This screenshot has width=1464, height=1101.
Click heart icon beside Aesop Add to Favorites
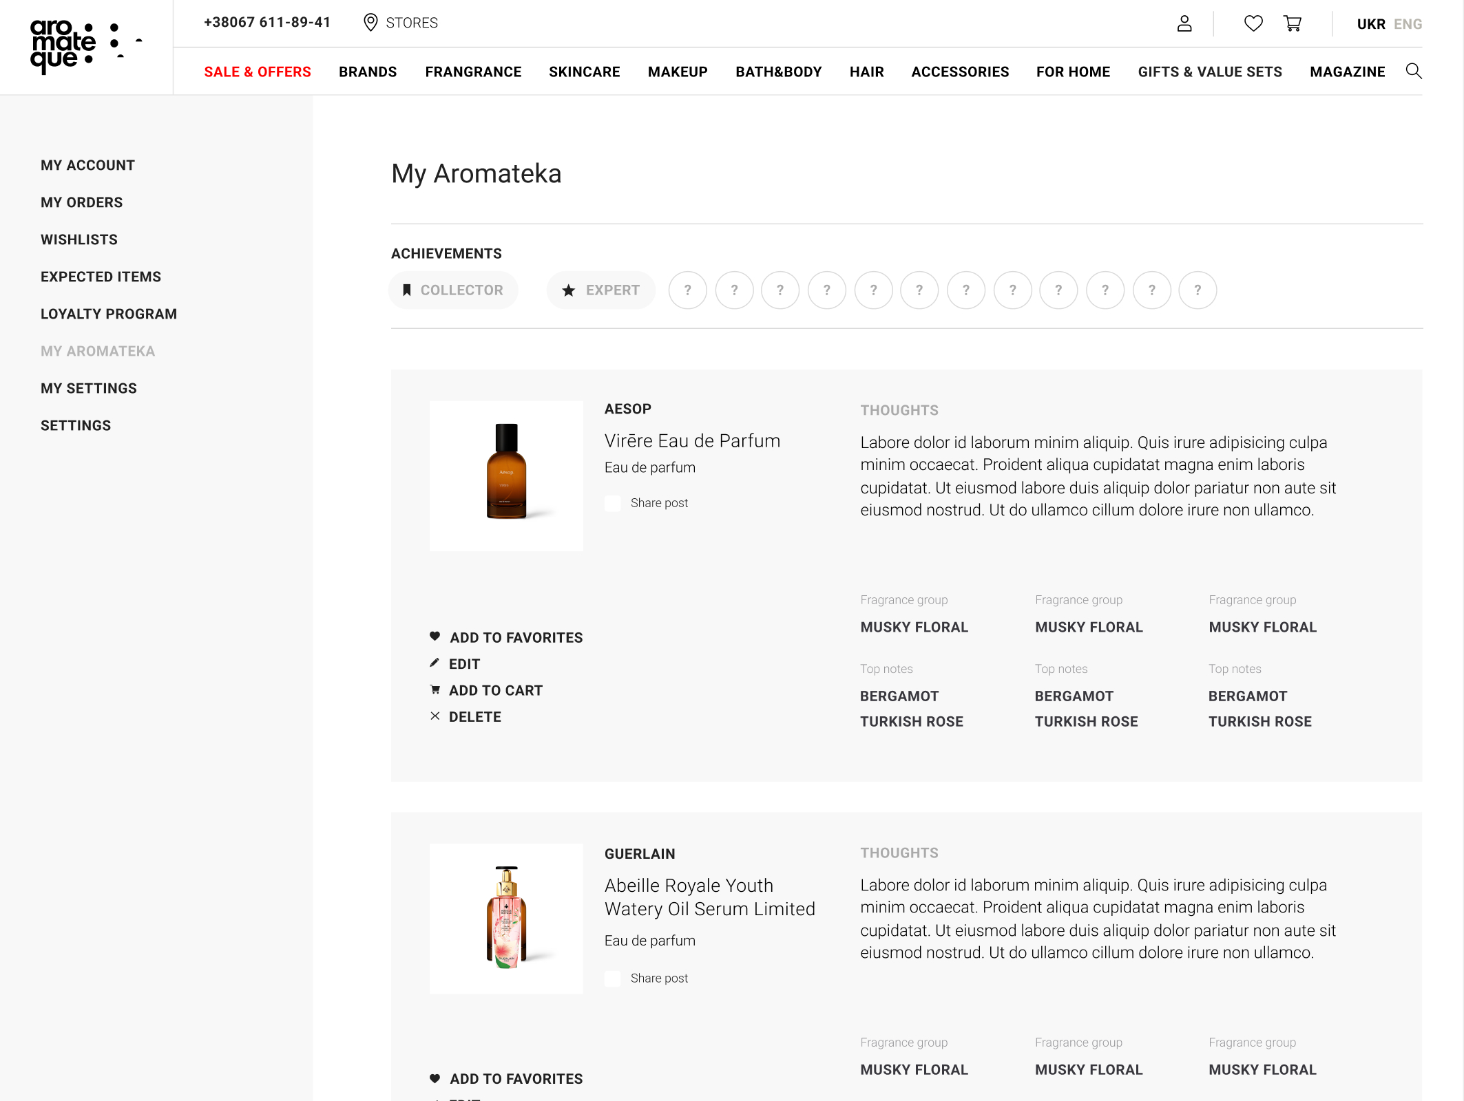click(x=435, y=637)
